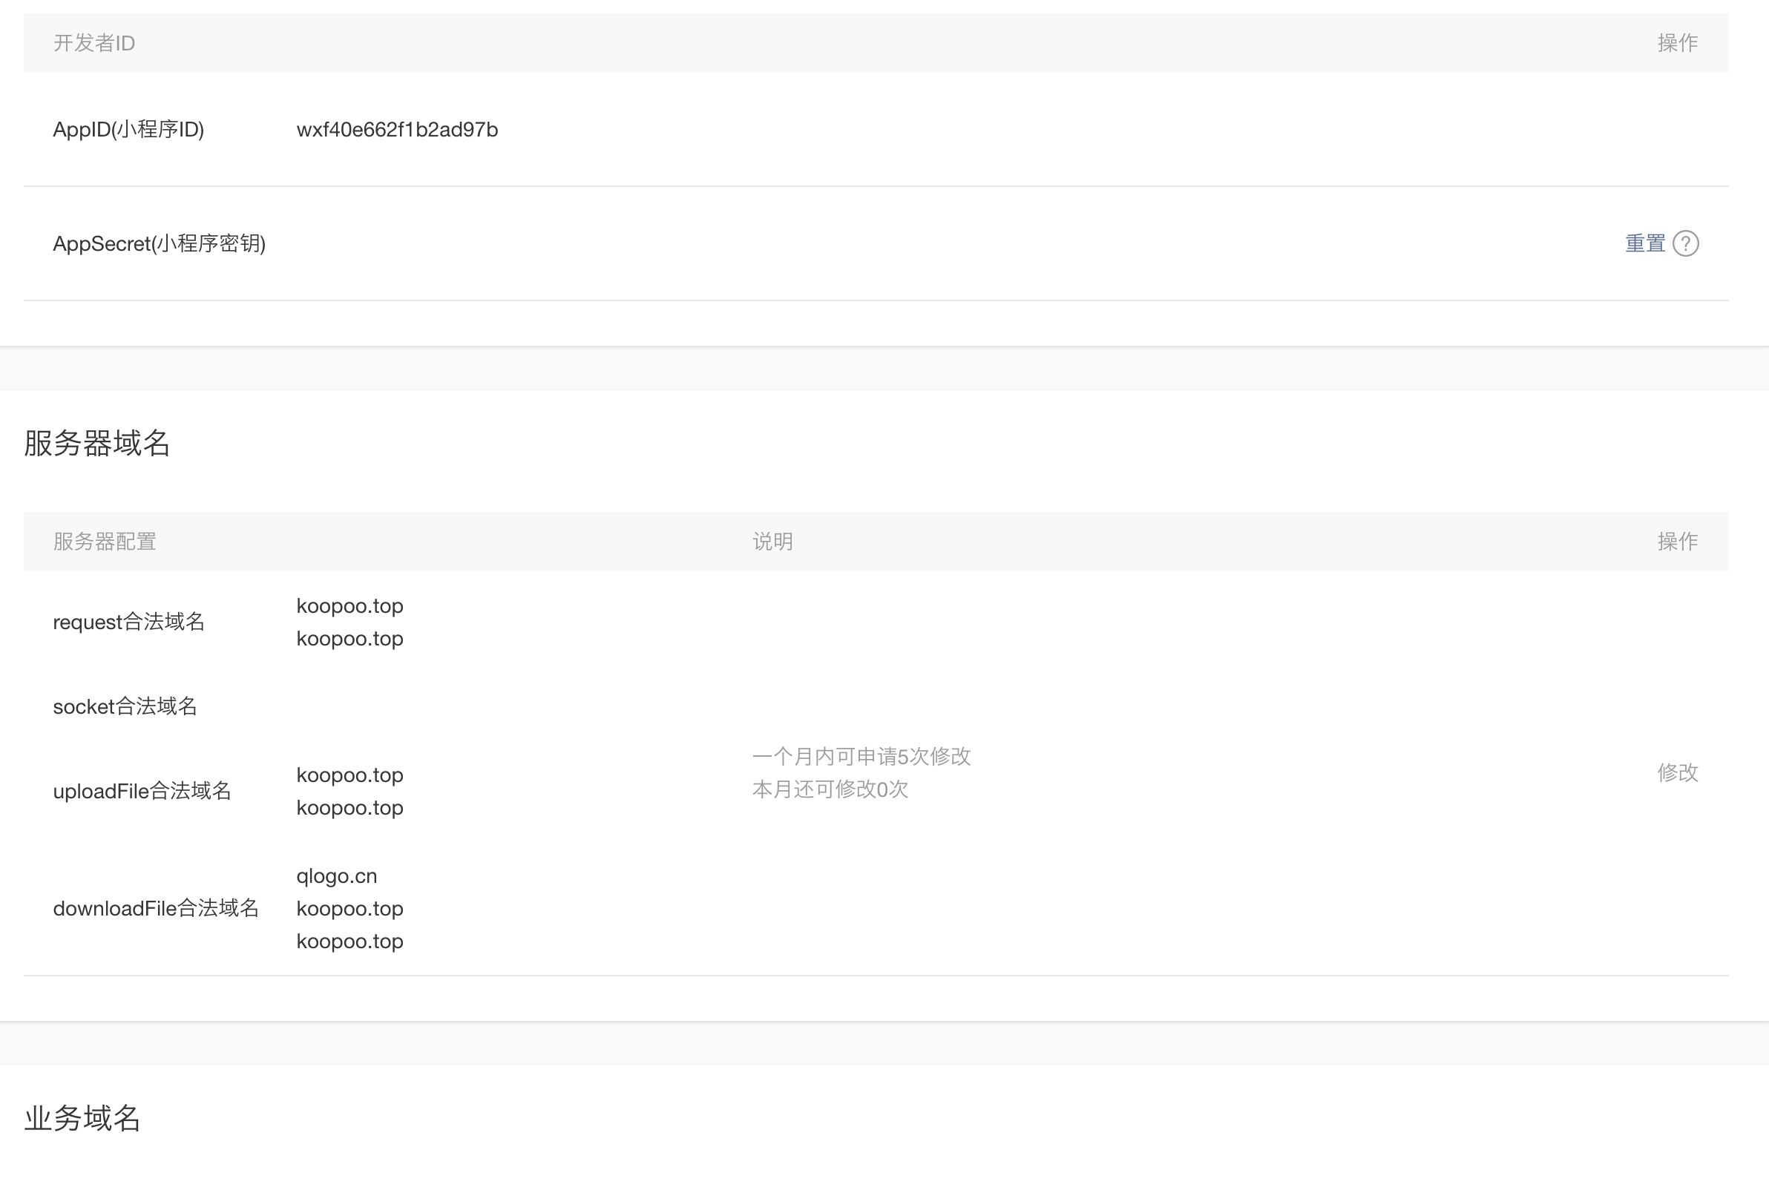1769x1196 pixels.
Task: Click the 业务域名 section heading
Action: pos(82,1118)
